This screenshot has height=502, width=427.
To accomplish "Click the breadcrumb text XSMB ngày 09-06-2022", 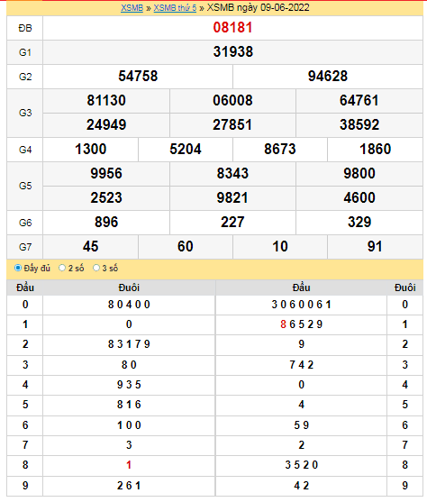I will 258,8.
